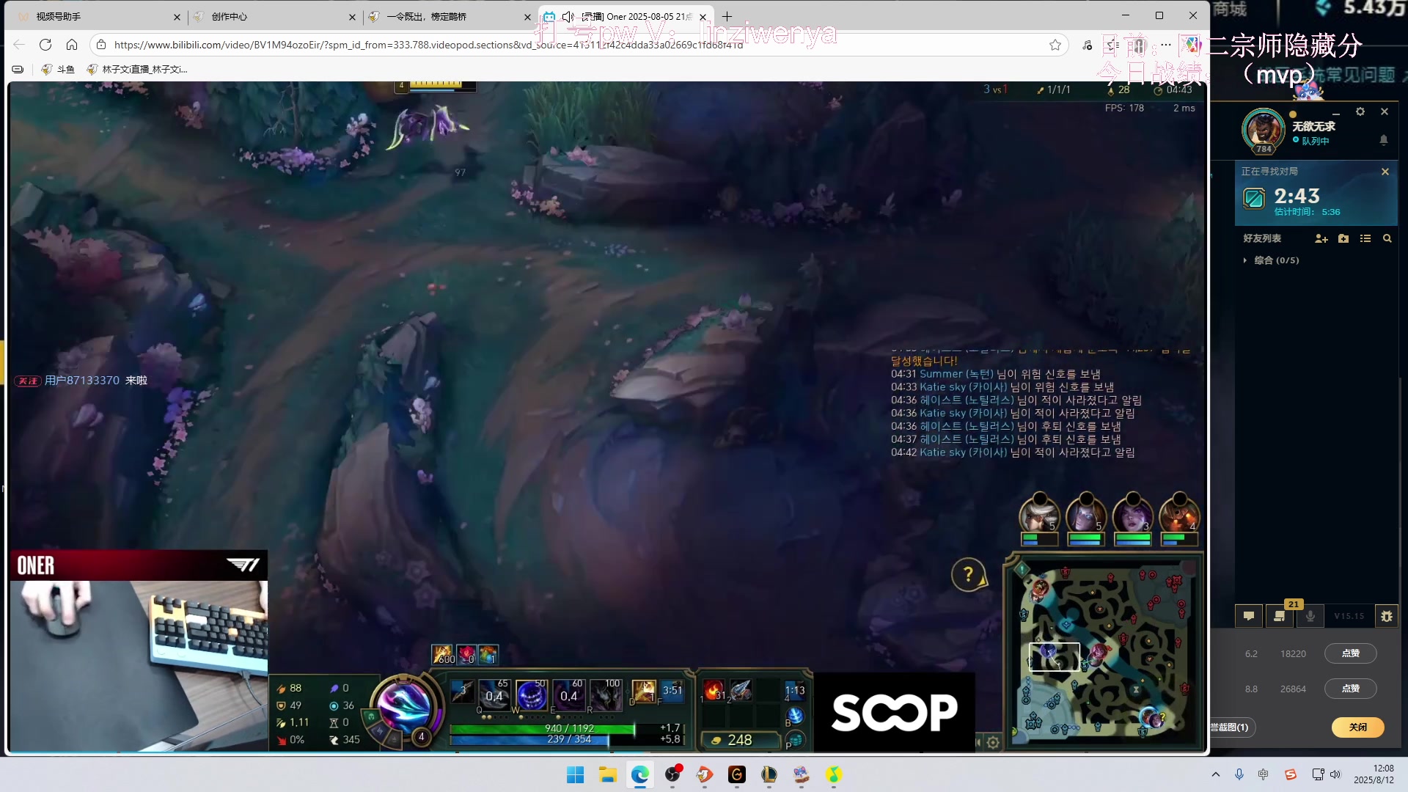Viewport: 1408px width, 792px height.
Task: Open a new browser tab
Action: click(x=727, y=16)
